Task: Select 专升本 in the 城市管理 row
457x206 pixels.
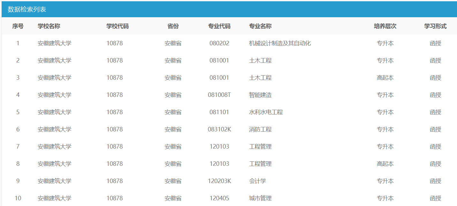Action: [385, 198]
